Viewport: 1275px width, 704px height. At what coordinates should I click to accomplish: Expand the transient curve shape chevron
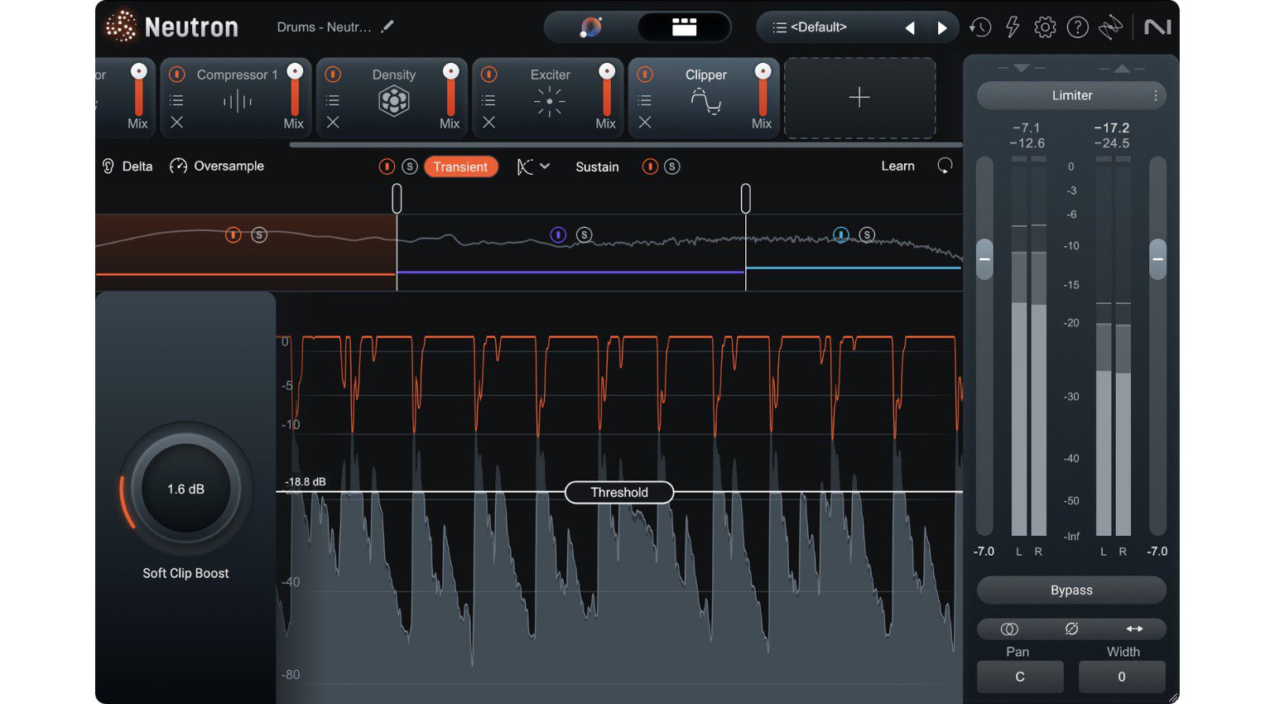click(546, 166)
